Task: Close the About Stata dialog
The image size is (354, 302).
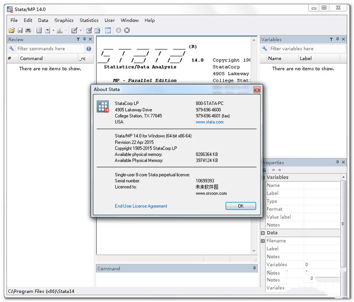Action: point(257,90)
